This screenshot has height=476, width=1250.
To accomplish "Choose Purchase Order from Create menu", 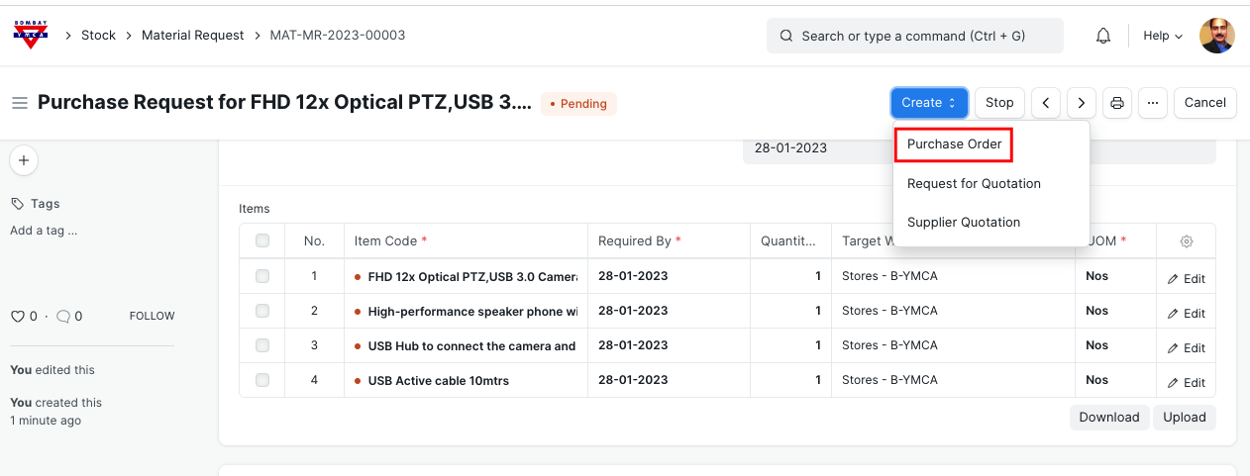I will (x=954, y=144).
